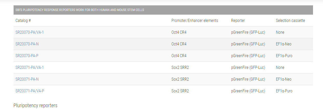Viewport: 323px width, 112px height.
Task: Go to the SR20071-PA/VA-P catalog link
Action: (30, 91)
